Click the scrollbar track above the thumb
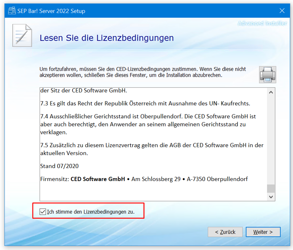Image resolution: width=293 pixels, height=250 pixels. [271, 140]
